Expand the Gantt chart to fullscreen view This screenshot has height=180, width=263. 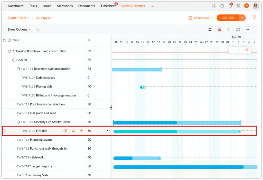point(238,29)
